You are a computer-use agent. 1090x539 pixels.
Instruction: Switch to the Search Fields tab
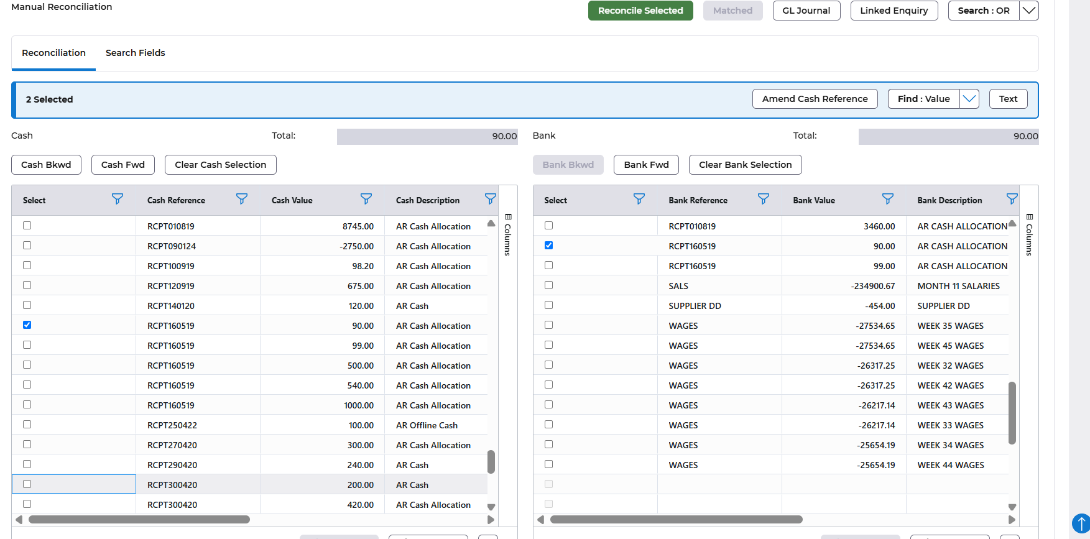coord(135,53)
